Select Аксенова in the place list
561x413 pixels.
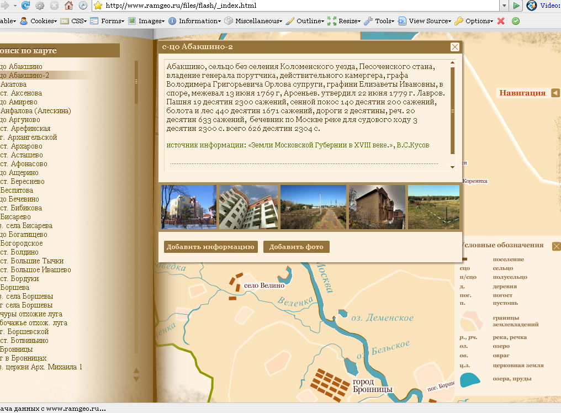click(21, 93)
